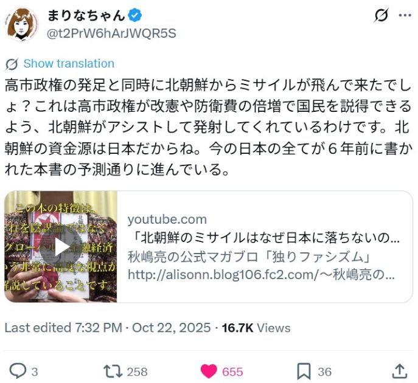
Task: Play the YouTube video thumbnail
Action: tap(61, 247)
